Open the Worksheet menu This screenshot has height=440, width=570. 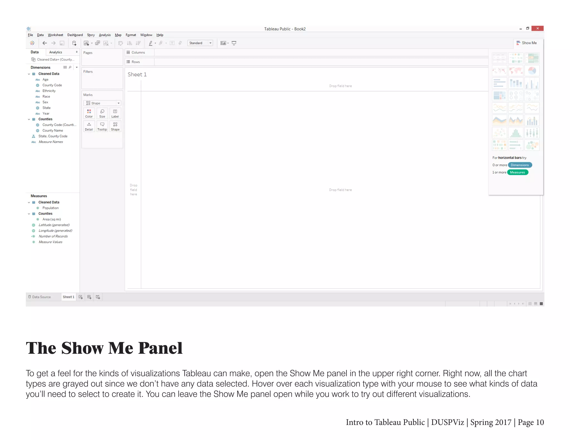point(55,35)
